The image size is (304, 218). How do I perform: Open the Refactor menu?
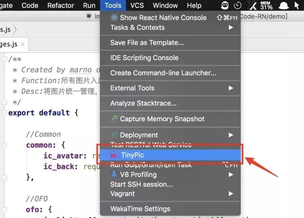point(61,5)
